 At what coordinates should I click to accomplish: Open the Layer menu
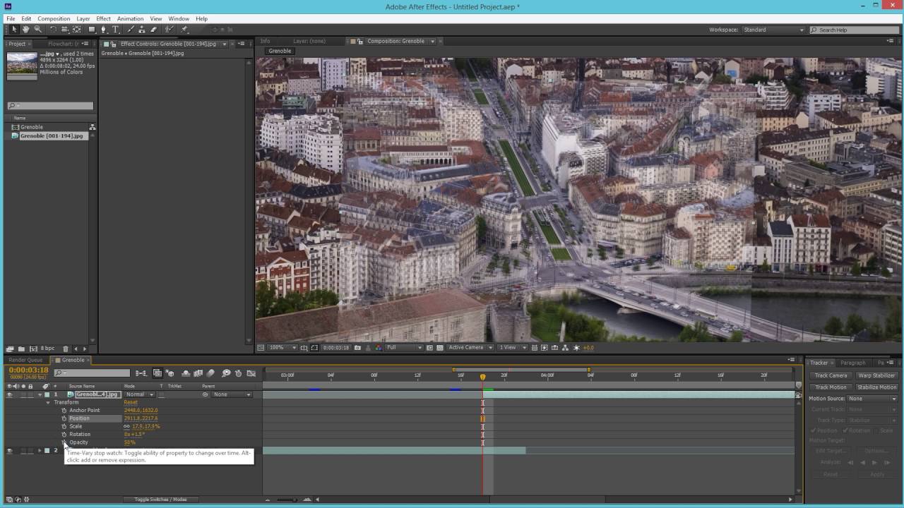pos(83,18)
